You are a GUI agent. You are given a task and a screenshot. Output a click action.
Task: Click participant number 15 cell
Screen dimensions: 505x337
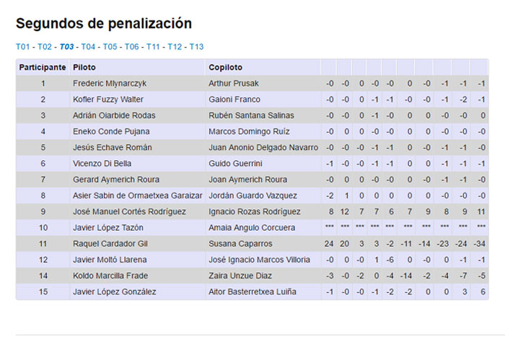43,292
